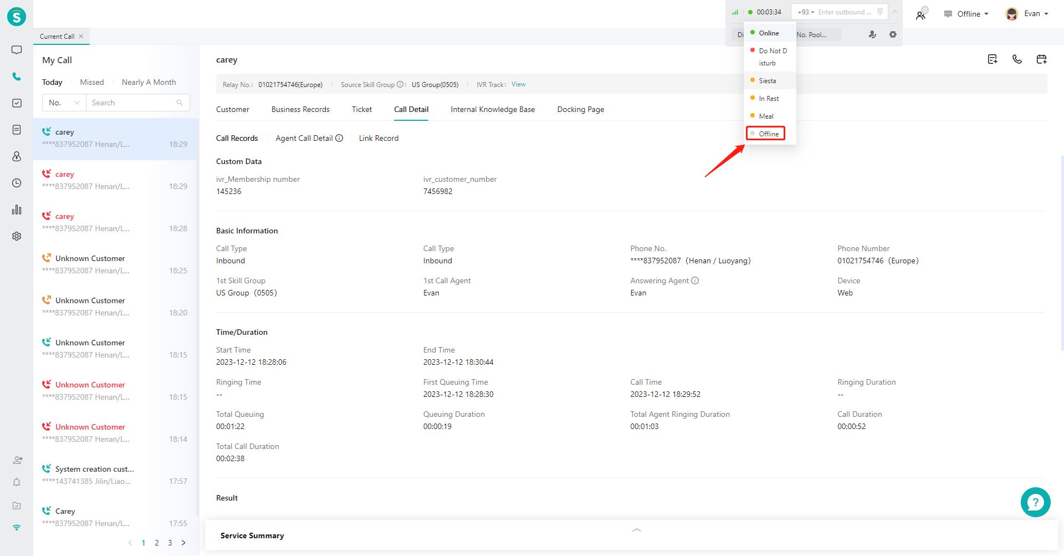Select the In Rest status option
1064x556 pixels.
pyautogui.click(x=770, y=98)
